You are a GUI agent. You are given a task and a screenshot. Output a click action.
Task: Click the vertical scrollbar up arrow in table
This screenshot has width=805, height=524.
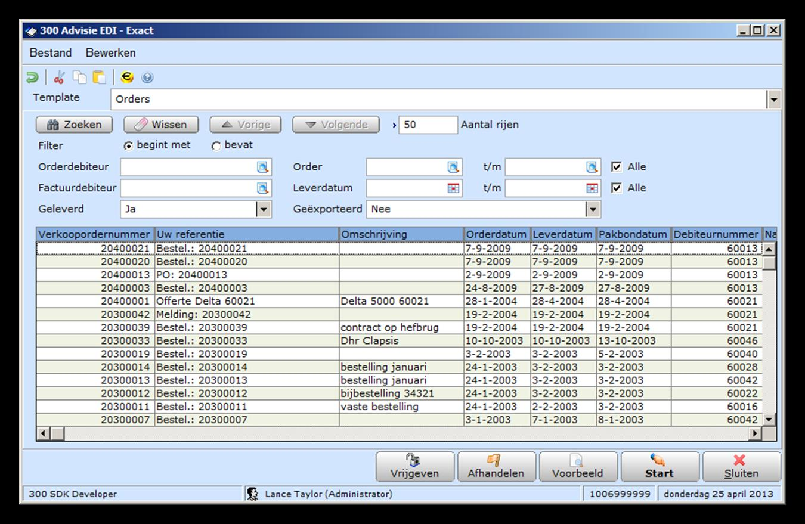(769, 249)
